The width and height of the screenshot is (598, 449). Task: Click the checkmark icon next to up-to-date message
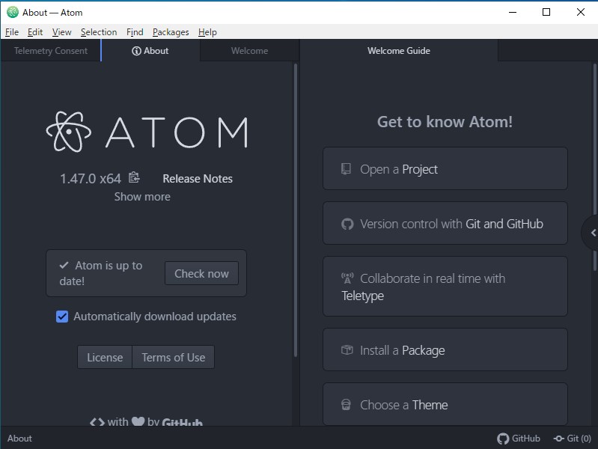point(64,265)
